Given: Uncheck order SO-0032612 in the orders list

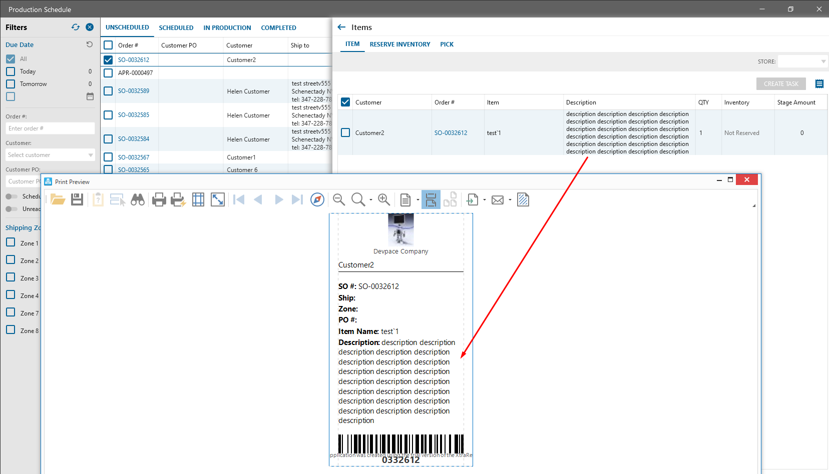Looking at the screenshot, I should [x=108, y=60].
